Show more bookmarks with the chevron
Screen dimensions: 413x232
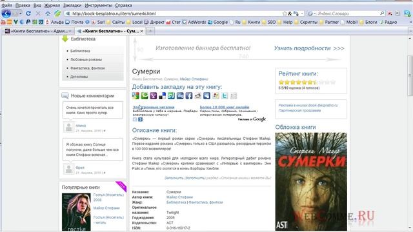(x=410, y=23)
